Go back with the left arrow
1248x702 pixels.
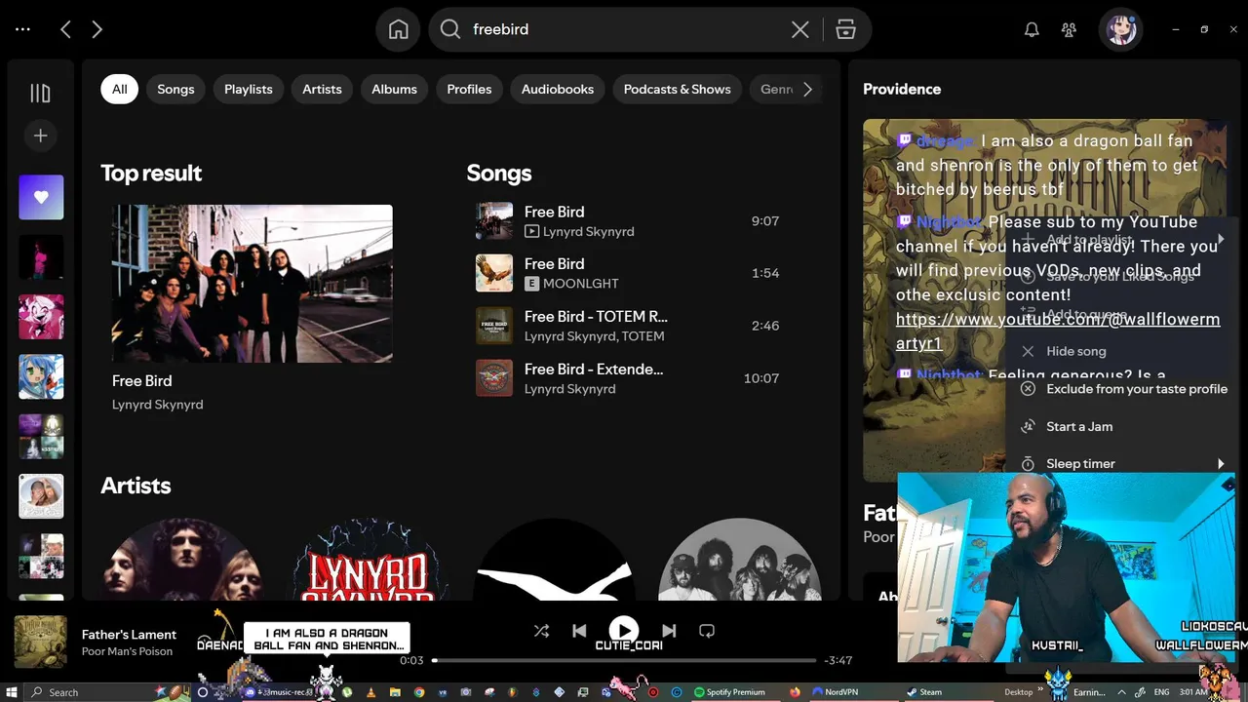[x=65, y=29]
